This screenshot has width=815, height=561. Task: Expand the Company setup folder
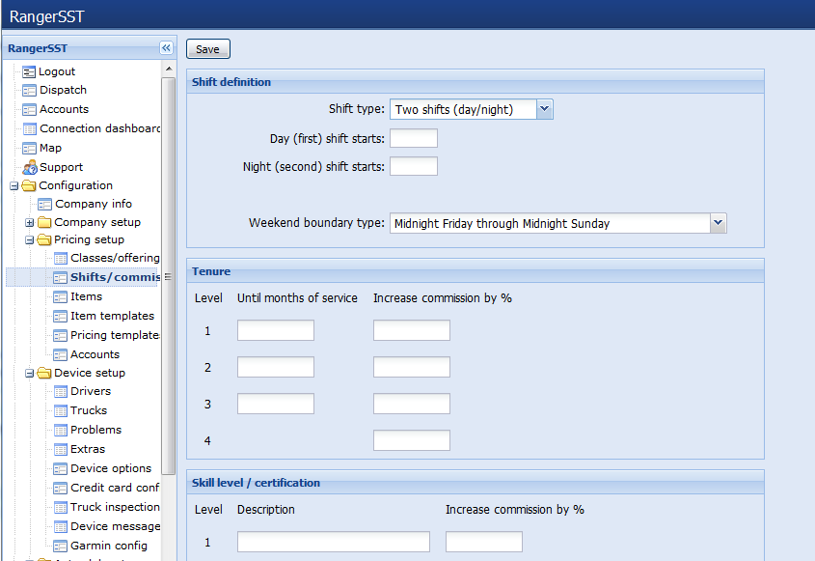tap(30, 223)
